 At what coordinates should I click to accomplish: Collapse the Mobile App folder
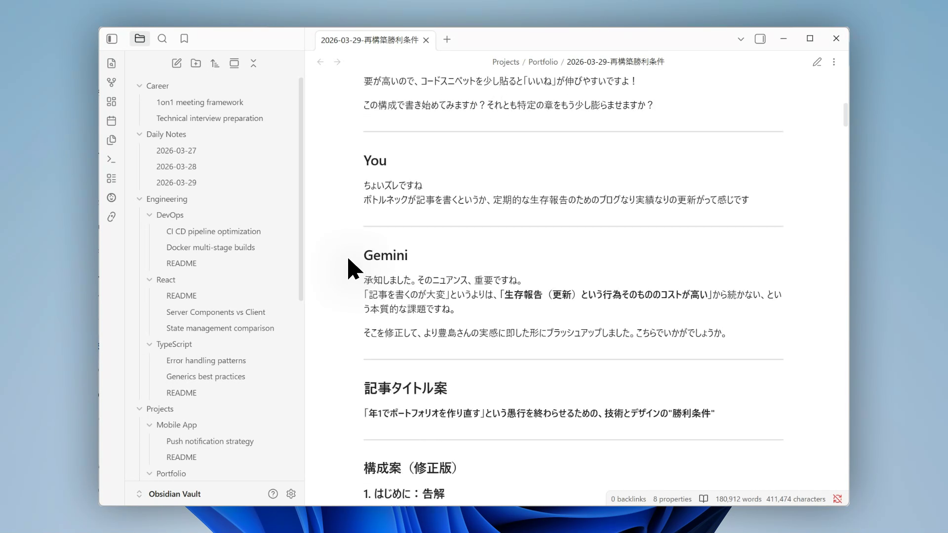[x=150, y=425]
